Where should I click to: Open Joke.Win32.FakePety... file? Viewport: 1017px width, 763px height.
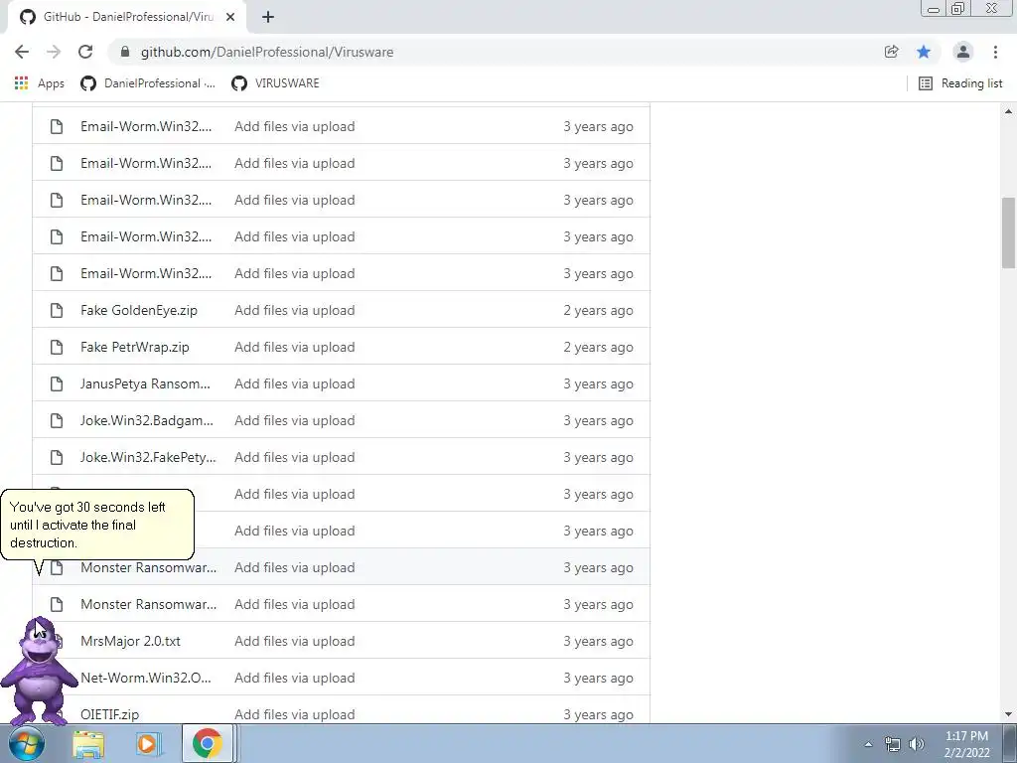click(x=149, y=457)
